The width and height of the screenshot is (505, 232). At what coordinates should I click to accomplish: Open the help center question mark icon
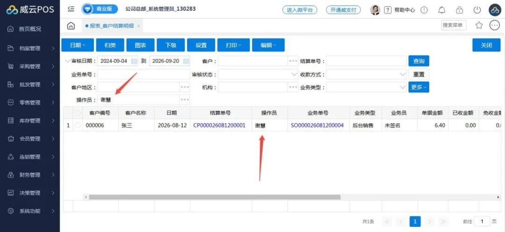[388, 10]
